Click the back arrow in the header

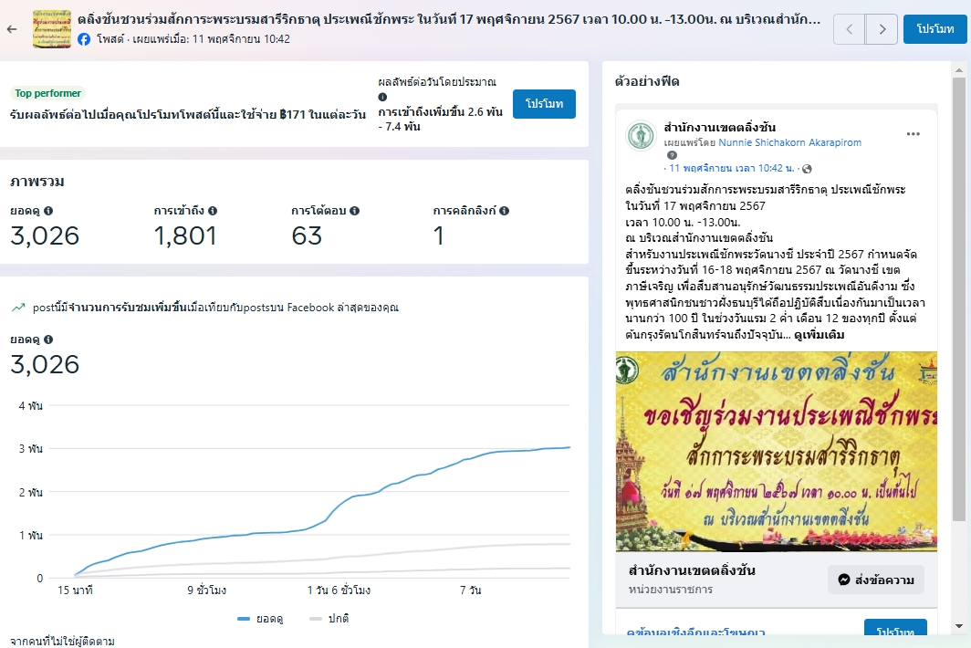click(12, 29)
